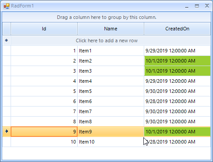Sort by the CreatedOn column header

tap(177, 29)
